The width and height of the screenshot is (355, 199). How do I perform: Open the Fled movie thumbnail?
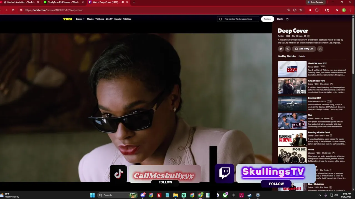tap(292, 121)
